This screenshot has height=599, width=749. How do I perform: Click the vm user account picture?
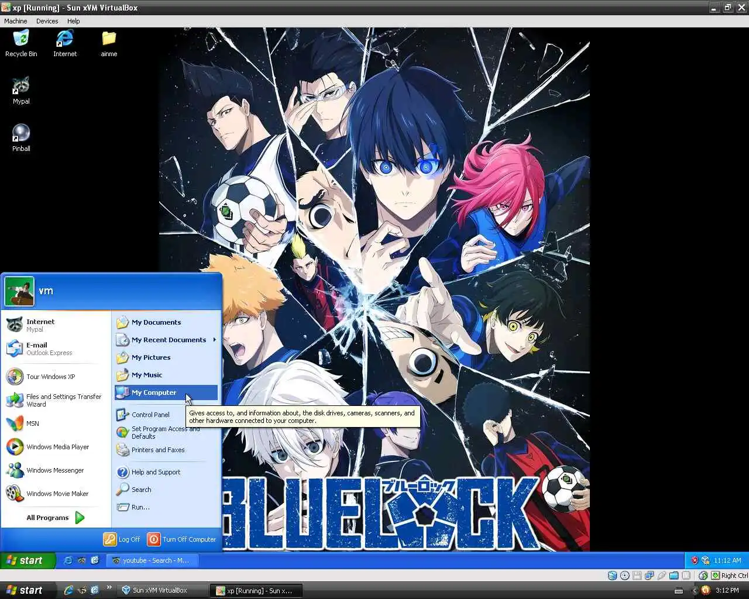tap(19, 291)
